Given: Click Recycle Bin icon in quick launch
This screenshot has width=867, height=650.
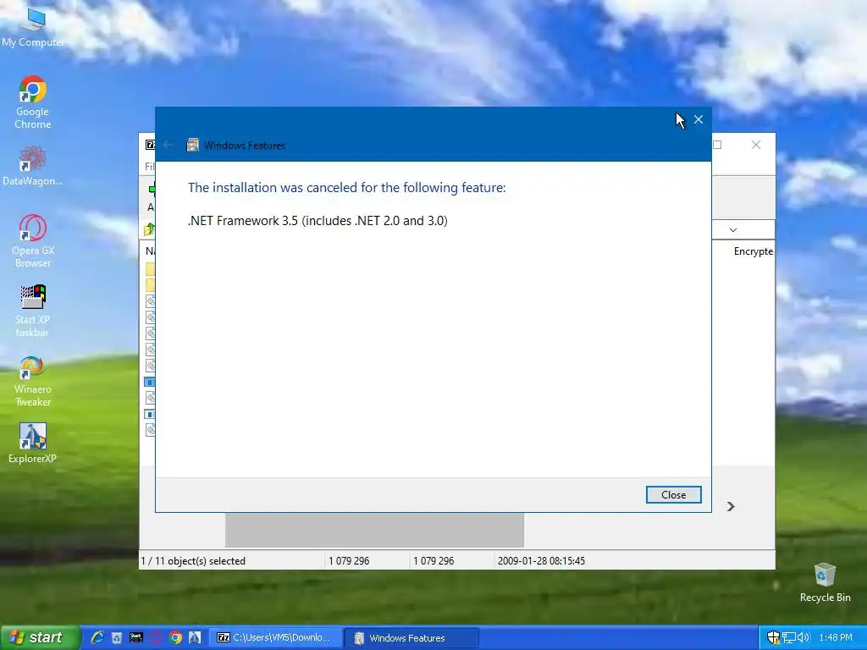Looking at the screenshot, I should [117, 638].
